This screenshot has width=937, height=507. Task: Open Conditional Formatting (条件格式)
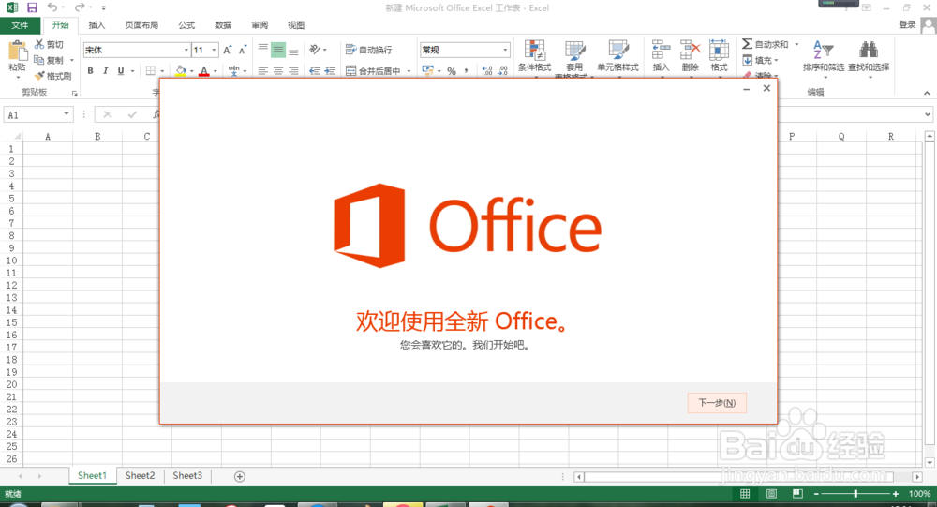click(x=534, y=57)
